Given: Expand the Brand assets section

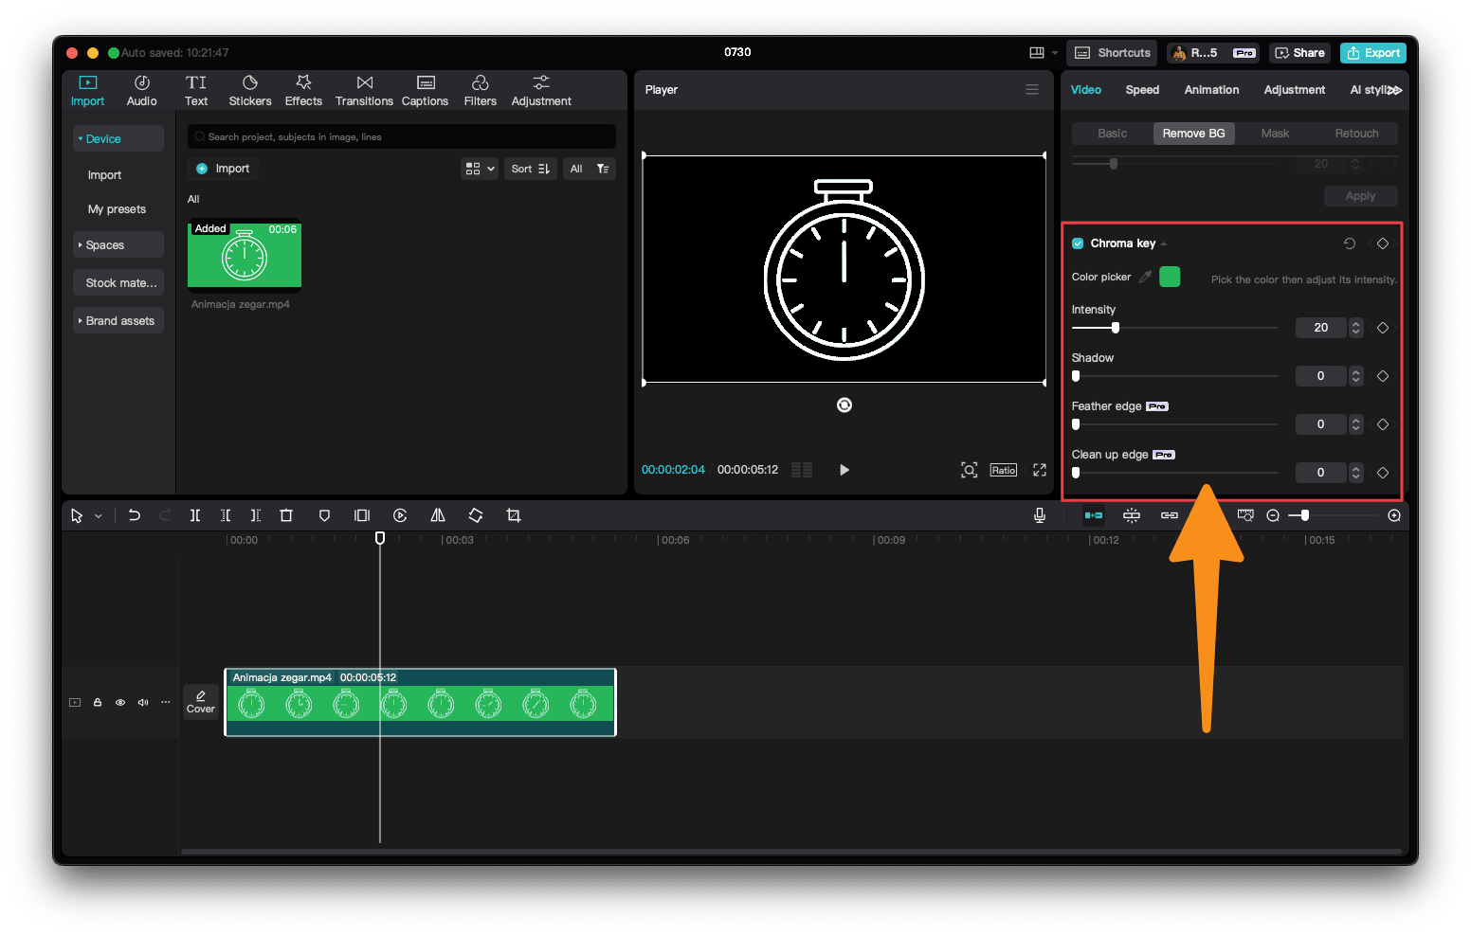Looking at the screenshot, I should click(118, 320).
